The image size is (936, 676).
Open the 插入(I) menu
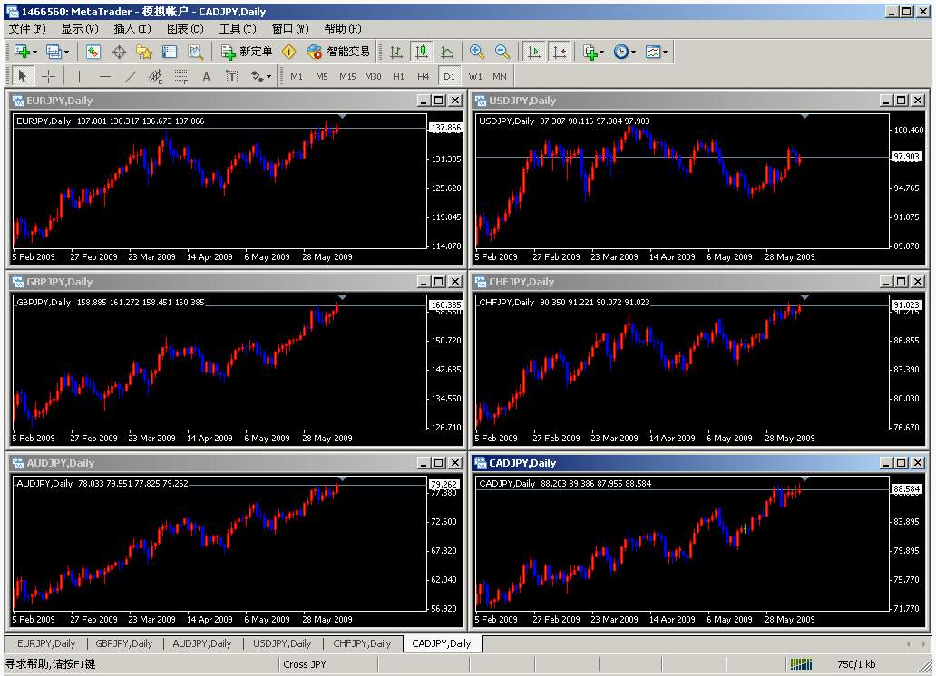[x=132, y=29]
